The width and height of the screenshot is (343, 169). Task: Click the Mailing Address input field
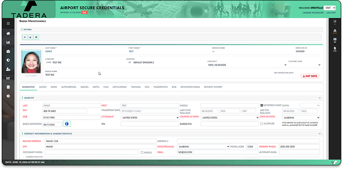pyautogui.click(x=100, y=141)
